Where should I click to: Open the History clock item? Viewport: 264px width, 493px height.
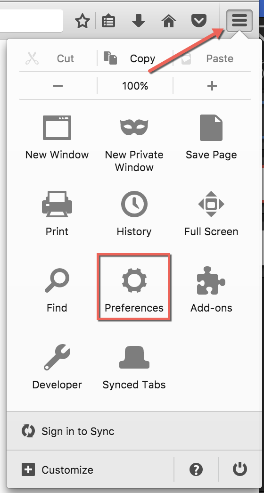(x=134, y=213)
